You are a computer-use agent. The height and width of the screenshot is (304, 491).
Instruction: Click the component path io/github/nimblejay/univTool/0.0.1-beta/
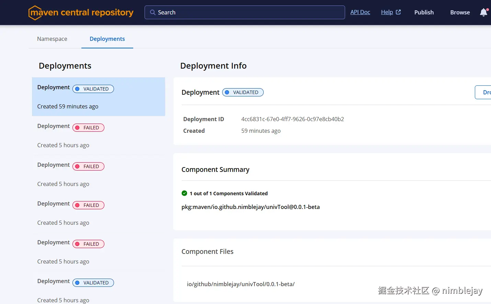pos(241,284)
